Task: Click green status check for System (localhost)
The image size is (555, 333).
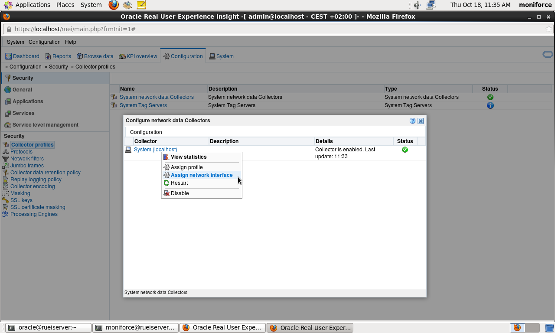Action: tap(405, 150)
